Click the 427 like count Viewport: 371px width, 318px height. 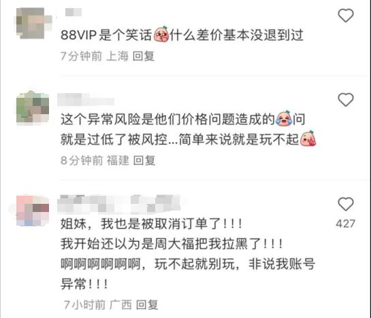[x=345, y=224]
